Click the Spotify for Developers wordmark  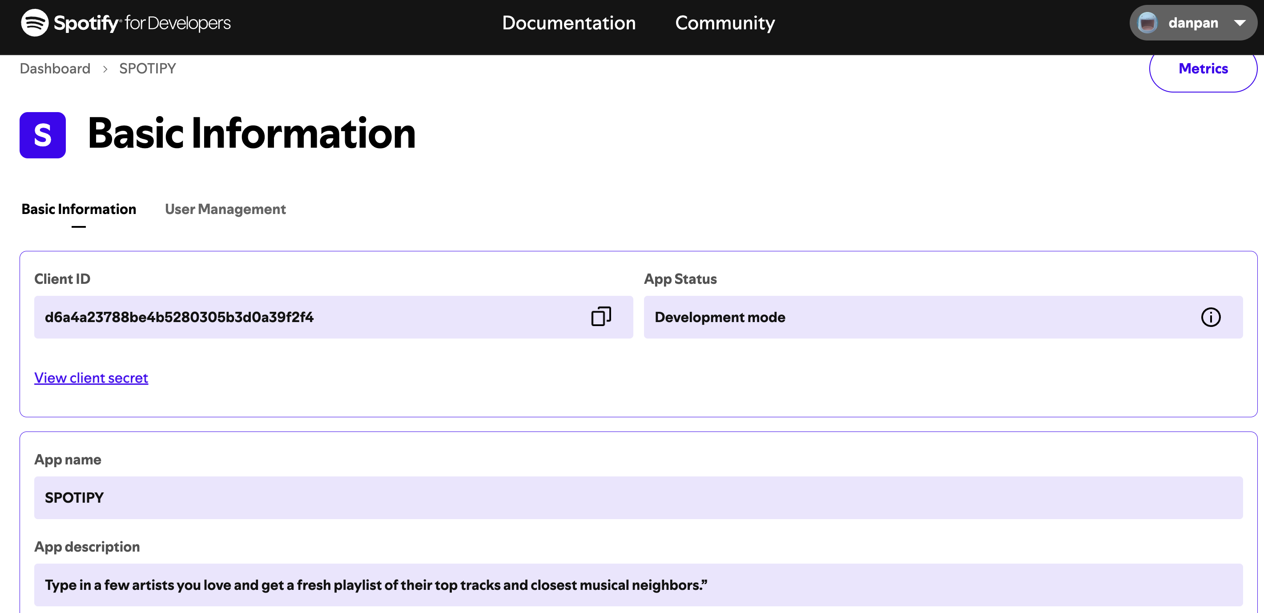(x=142, y=23)
